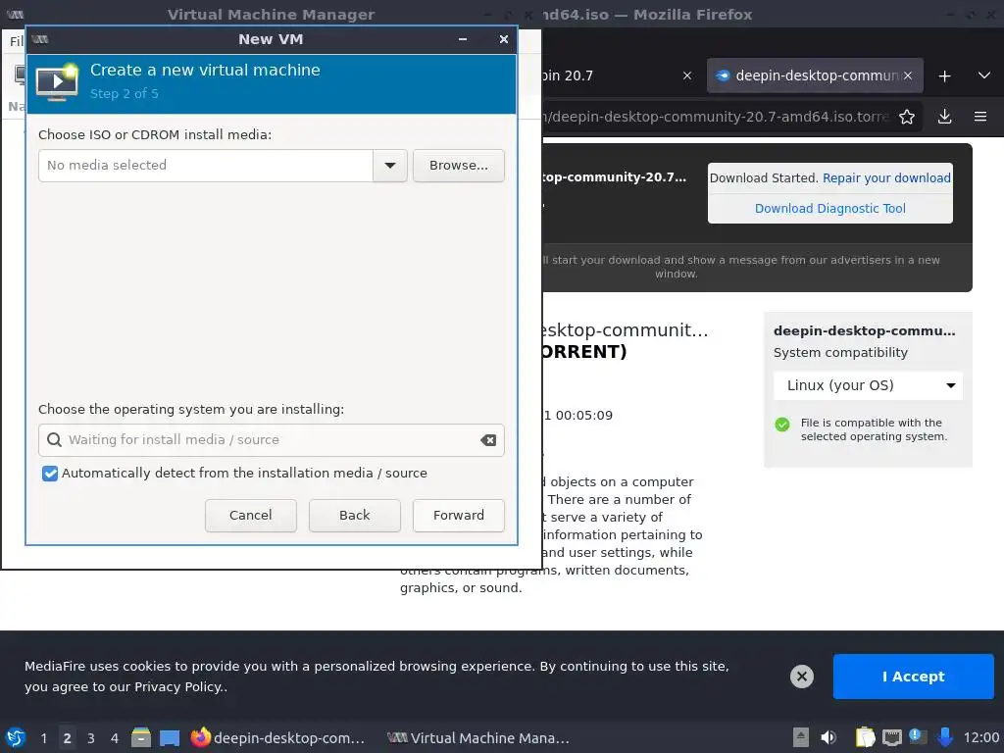Switch to workspace 3
This screenshot has width=1004, height=753.
click(x=91, y=738)
